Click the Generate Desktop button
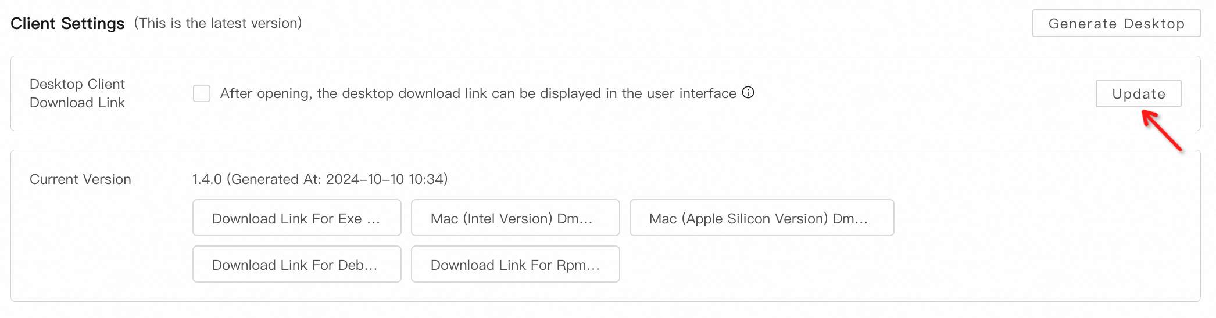 point(1116,24)
